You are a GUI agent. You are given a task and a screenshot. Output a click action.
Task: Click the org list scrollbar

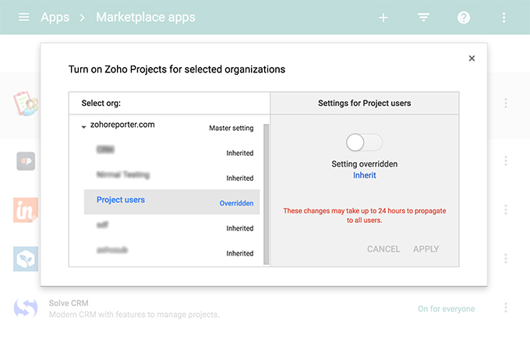(x=266, y=195)
